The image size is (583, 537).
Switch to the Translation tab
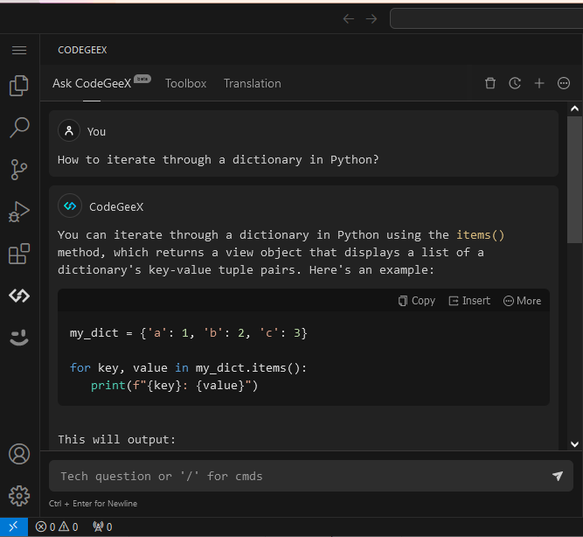pos(252,83)
